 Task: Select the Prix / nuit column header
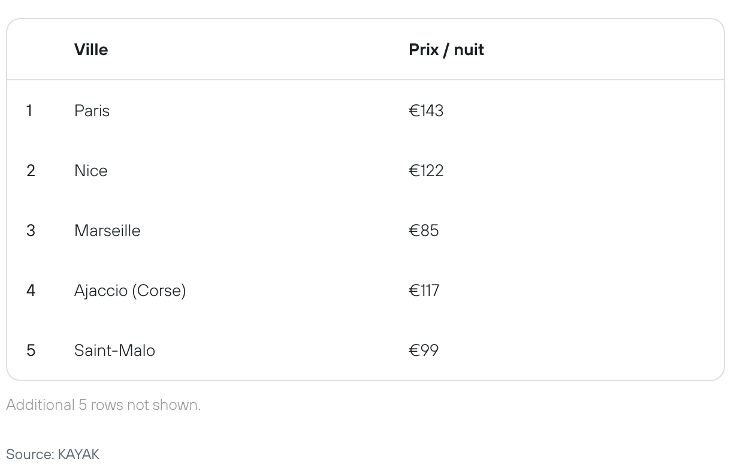(446, 49)
